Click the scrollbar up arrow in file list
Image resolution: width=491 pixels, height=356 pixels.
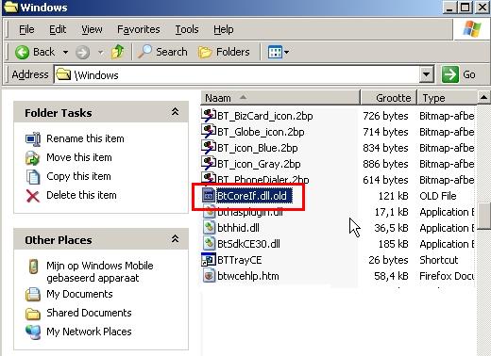pos(484,98)
